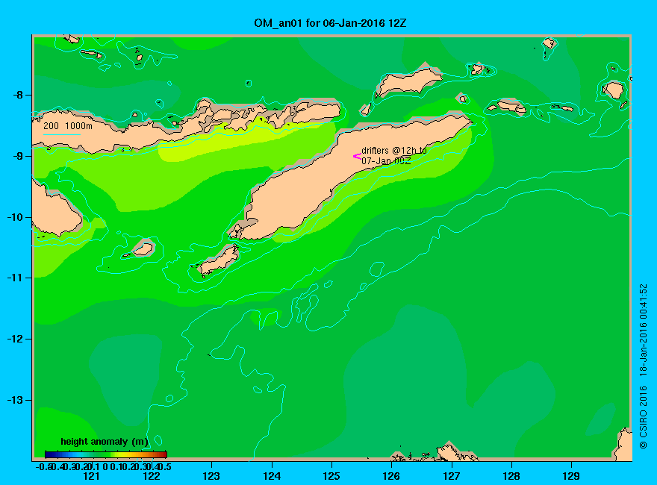The image size is (657, 485).
Task: Click latitude label '-9' on the y-axis
Action: coord(18,156)
